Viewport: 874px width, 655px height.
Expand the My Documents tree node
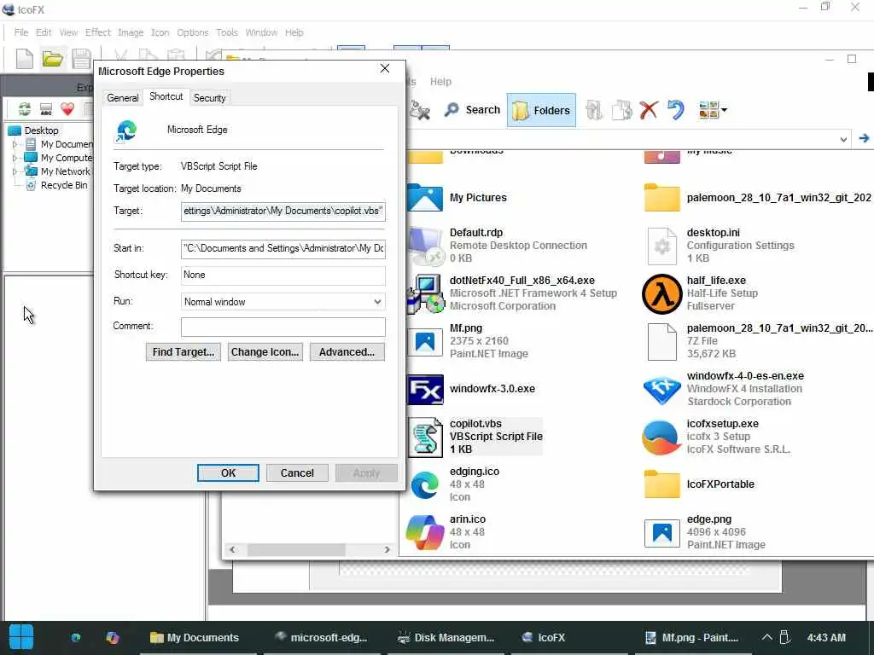pos(15,144)
